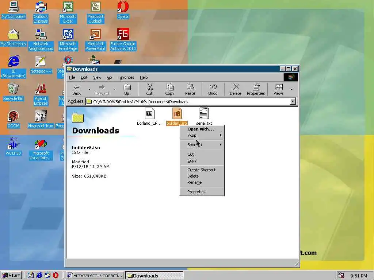Choose Open with... in context menu
The height and width of the screenshot is (280, 374).
[202, 129]
